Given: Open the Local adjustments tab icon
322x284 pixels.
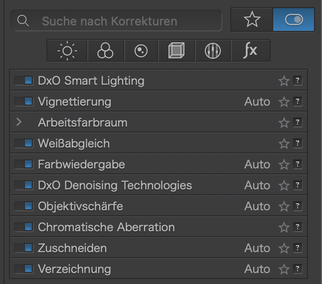Looking at the screenshot, I should (x=213, y=51).
